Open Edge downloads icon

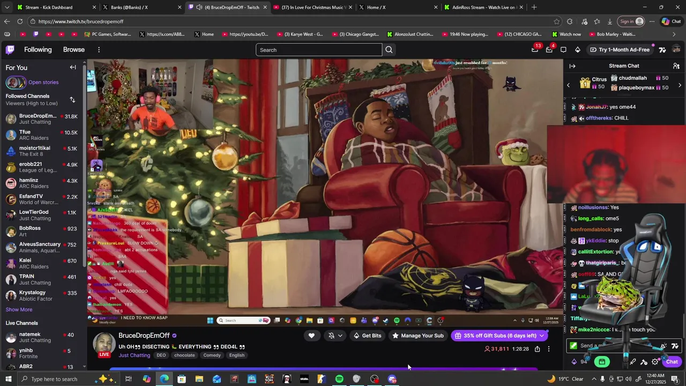pos(610,21)
